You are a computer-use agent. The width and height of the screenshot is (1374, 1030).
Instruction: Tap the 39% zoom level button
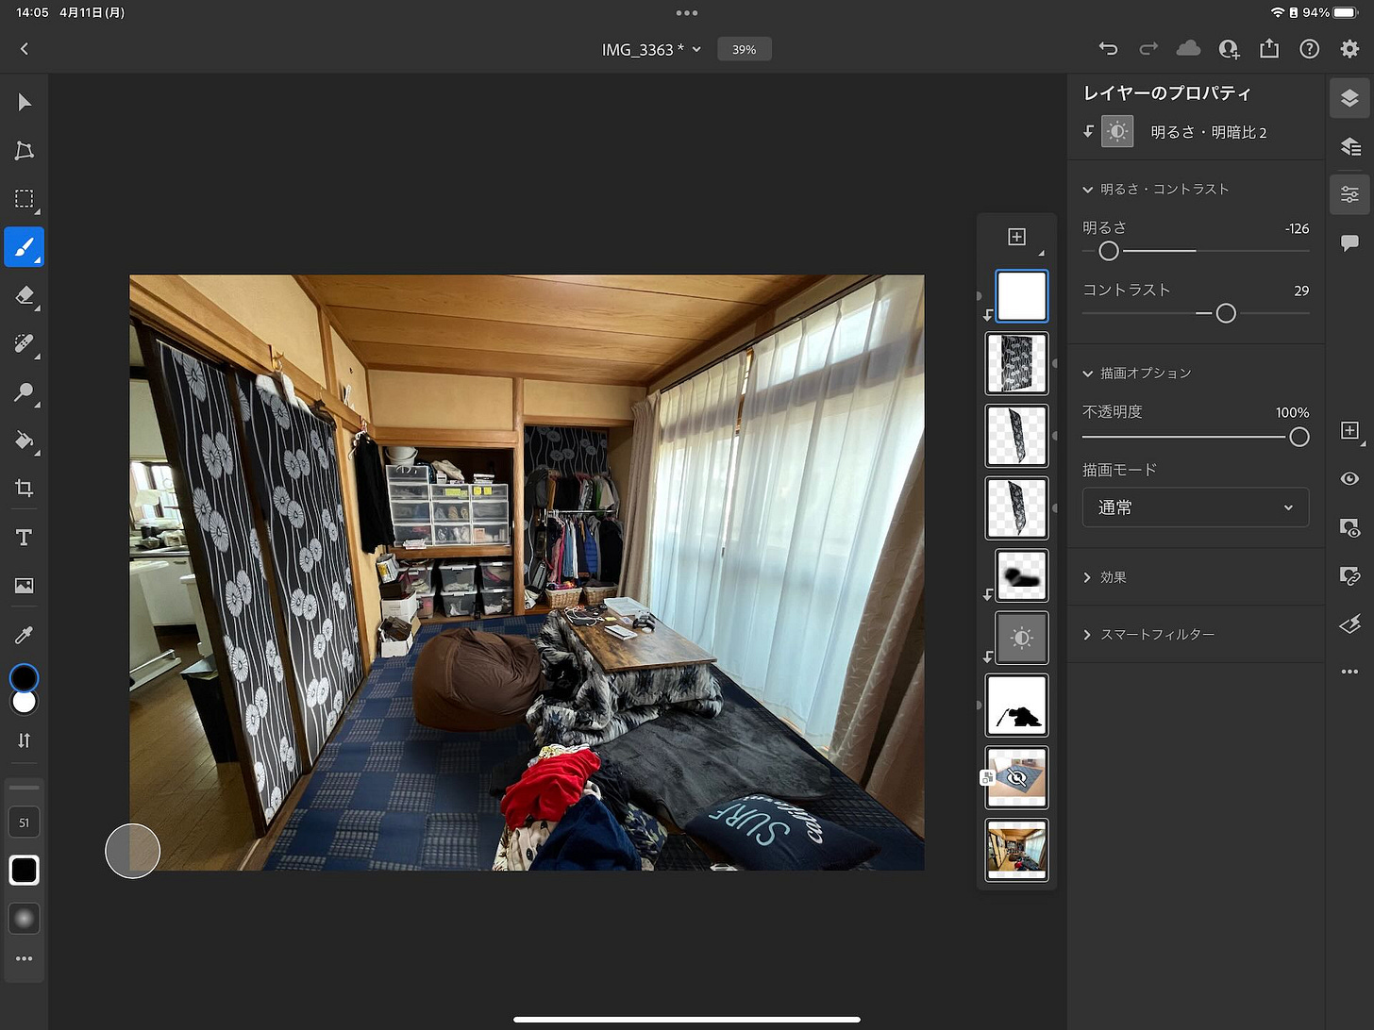(x=745, y=48)
